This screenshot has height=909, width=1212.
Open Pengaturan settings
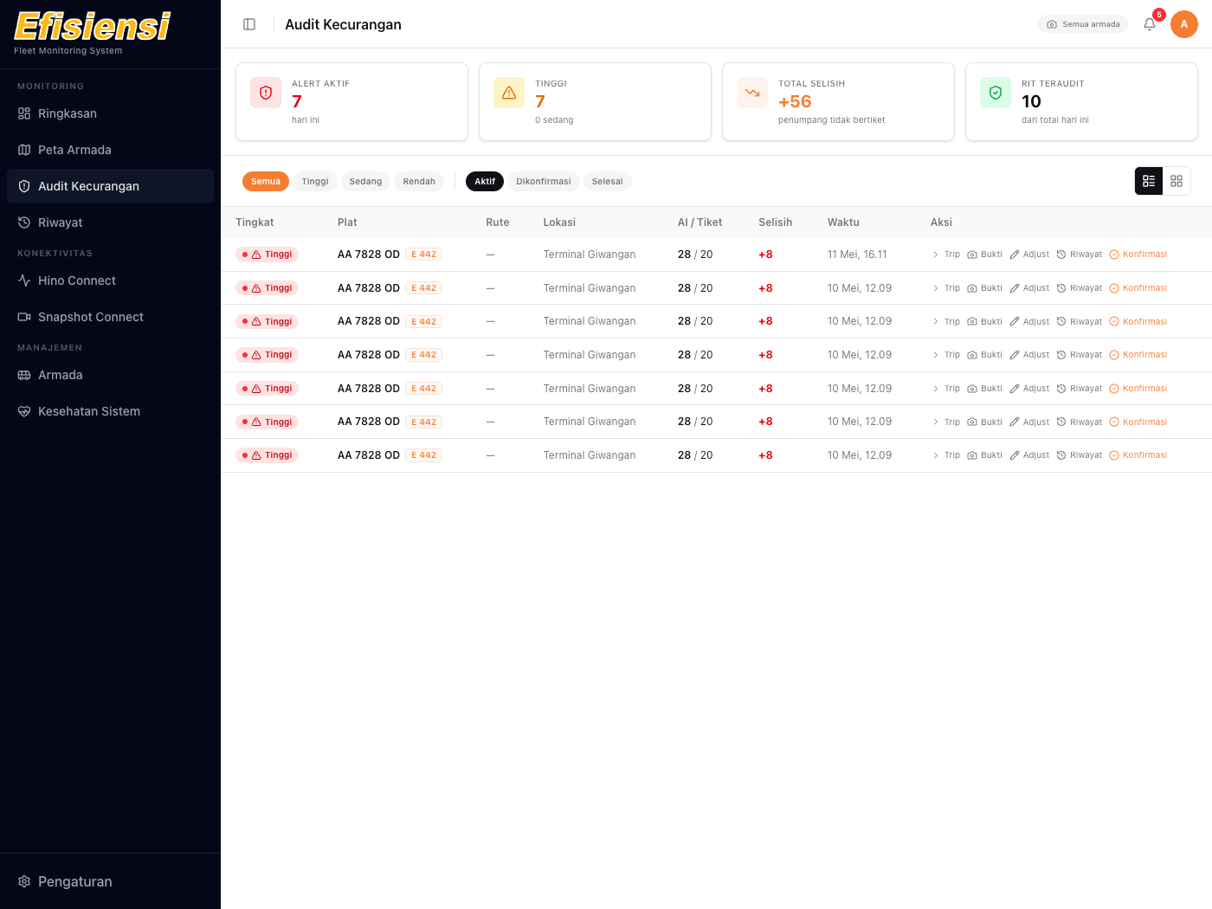pyautogui.click(x=110, y=881)
